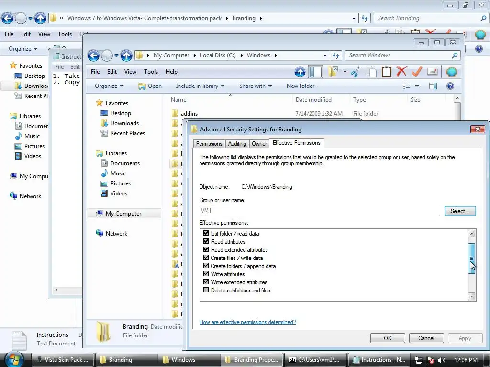Screen dimensions: 490x367
Task: Open Include in library dropdown
Action: point(200,86)
